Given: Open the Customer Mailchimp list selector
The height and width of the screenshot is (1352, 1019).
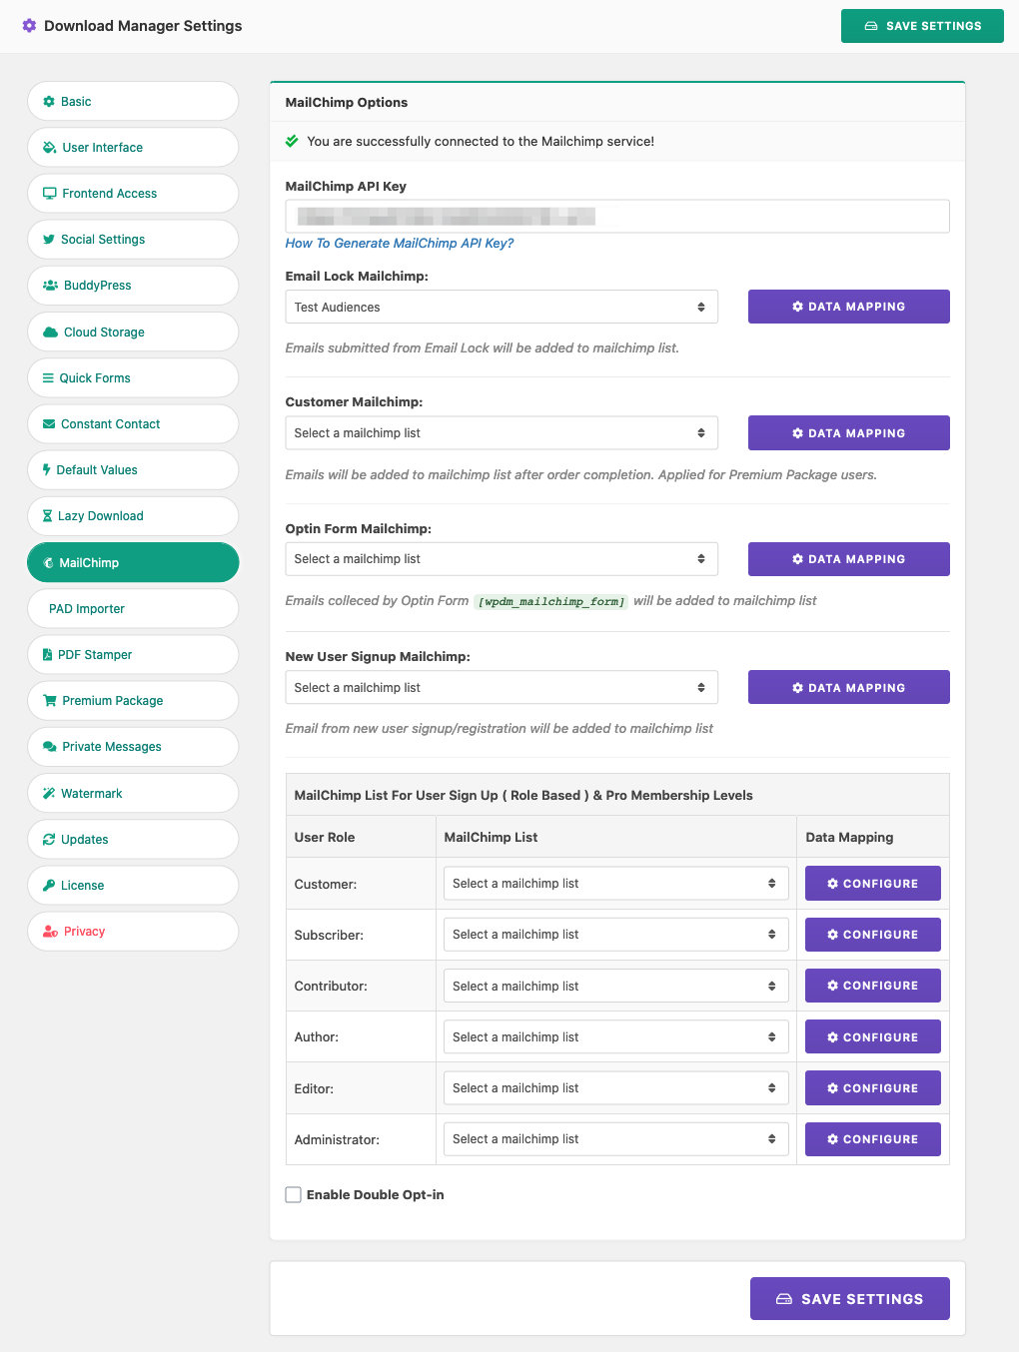Looking at the screenshot, I should [501, 432].
